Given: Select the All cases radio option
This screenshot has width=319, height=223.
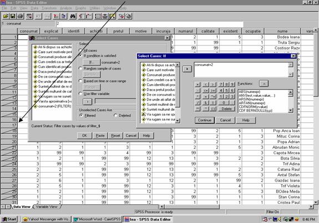Looking at the screenshot, I should click(x=80, y=50).
